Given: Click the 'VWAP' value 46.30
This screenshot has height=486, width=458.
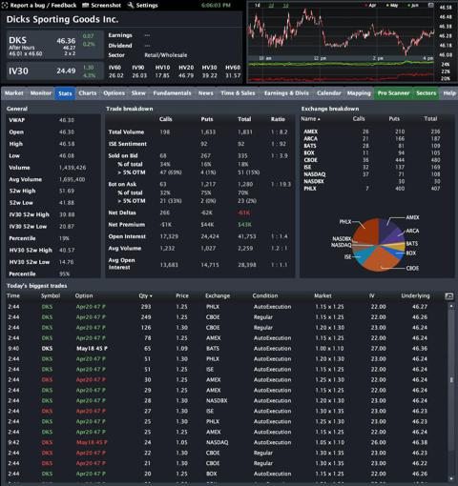Looking at the screenshot, I should [67, 120].
